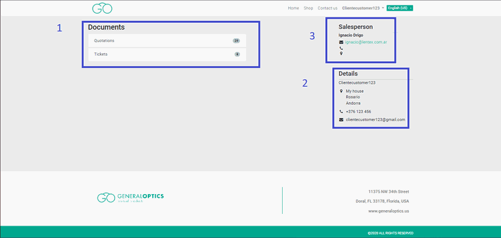Viewport: 501px width, 238px height.
Task: Open the Tickets documents row
Action: point(167,54)
